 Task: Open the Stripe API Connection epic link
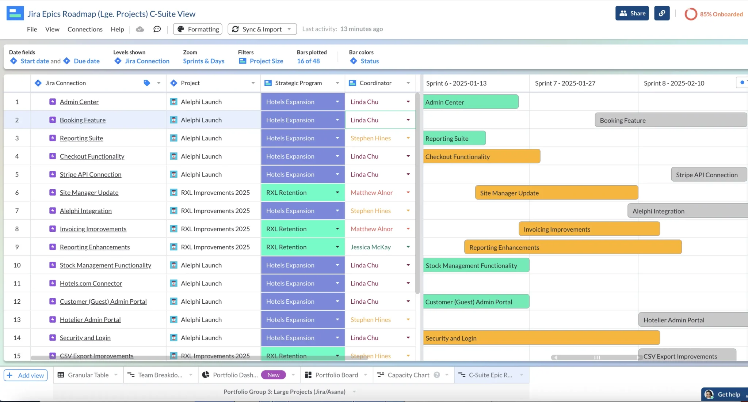click(x=91, y=174)
